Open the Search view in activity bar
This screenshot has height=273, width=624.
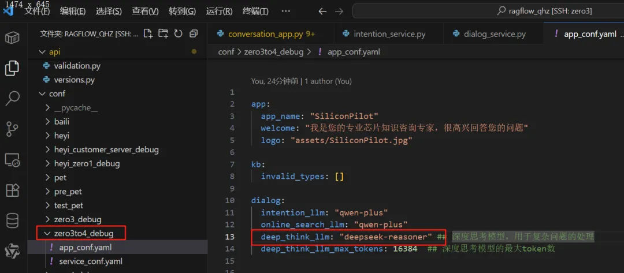12,99
